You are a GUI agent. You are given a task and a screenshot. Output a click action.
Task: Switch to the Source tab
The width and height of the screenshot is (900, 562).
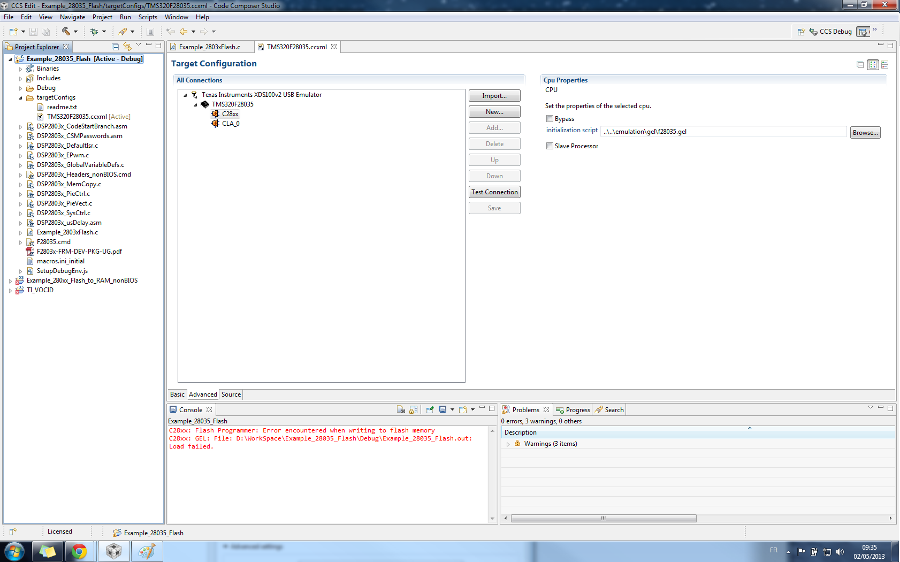pos(231,394)
